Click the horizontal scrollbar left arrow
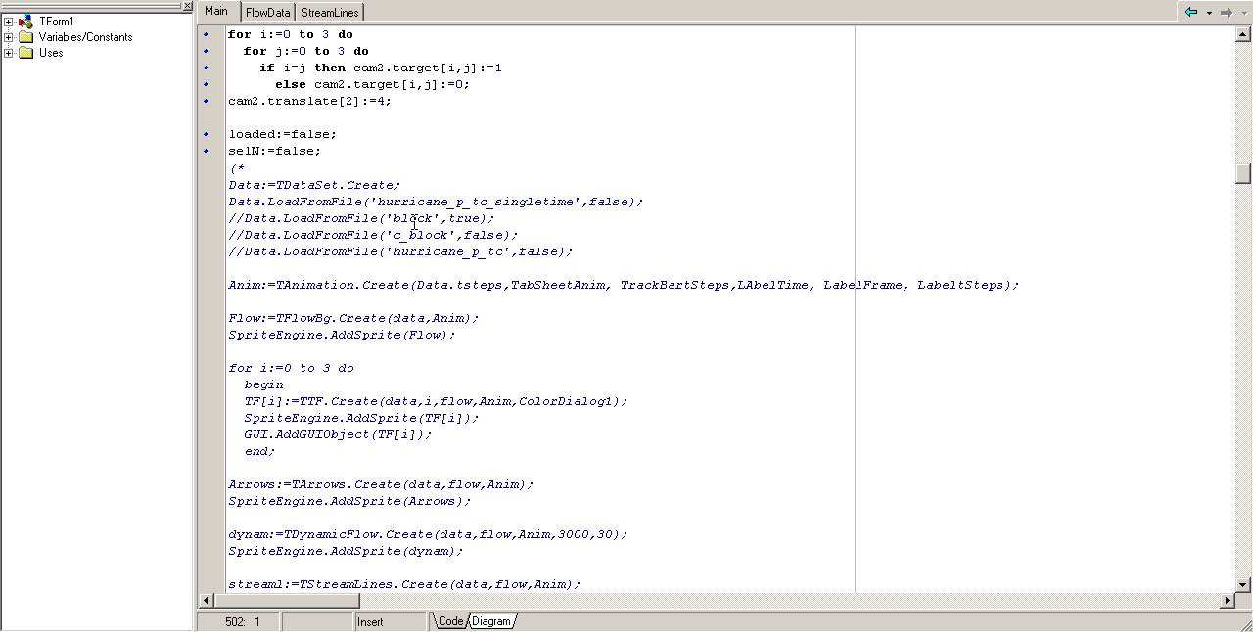Screen dimensions: 1253x632 206,600
